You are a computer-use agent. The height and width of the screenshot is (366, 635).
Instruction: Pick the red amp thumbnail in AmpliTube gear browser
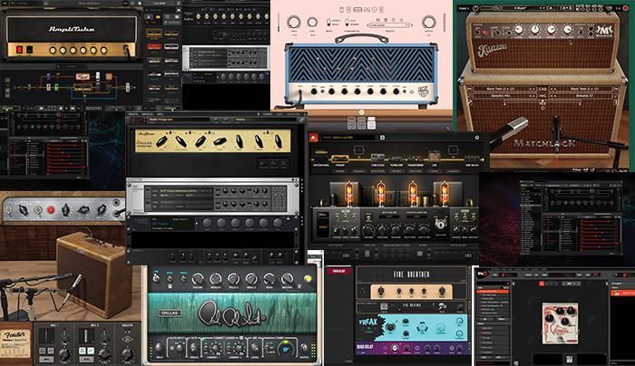(154, 47)
